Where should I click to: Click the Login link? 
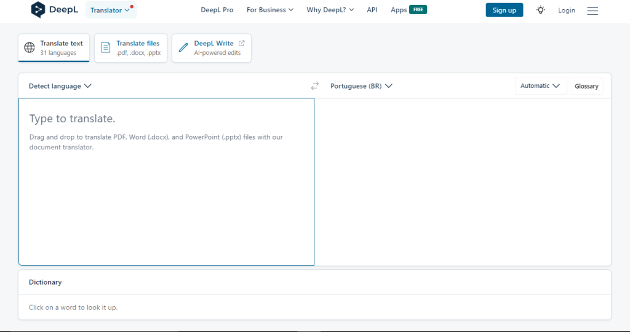pyautogui.click(x=567, y=10)
